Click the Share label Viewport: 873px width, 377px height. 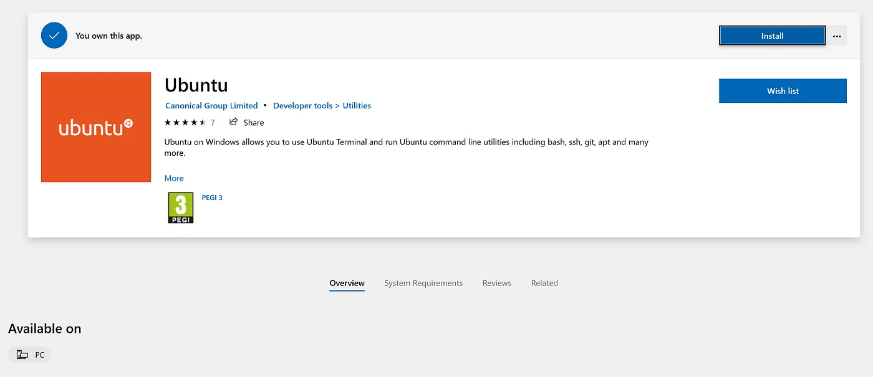point(254,123)
